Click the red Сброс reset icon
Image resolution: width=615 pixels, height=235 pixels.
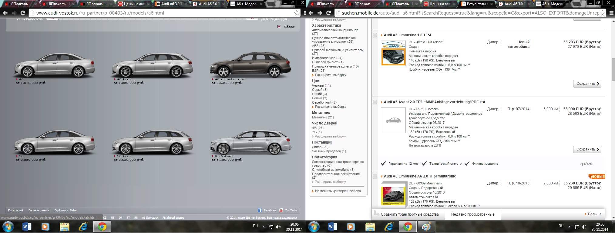tap(279, 27)
